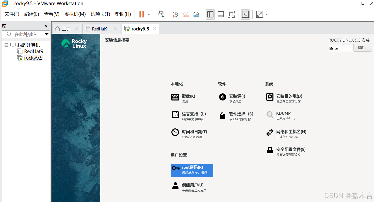Open the stretch display dropdown arrow
374x202 pixels.
tap(267, 14)
